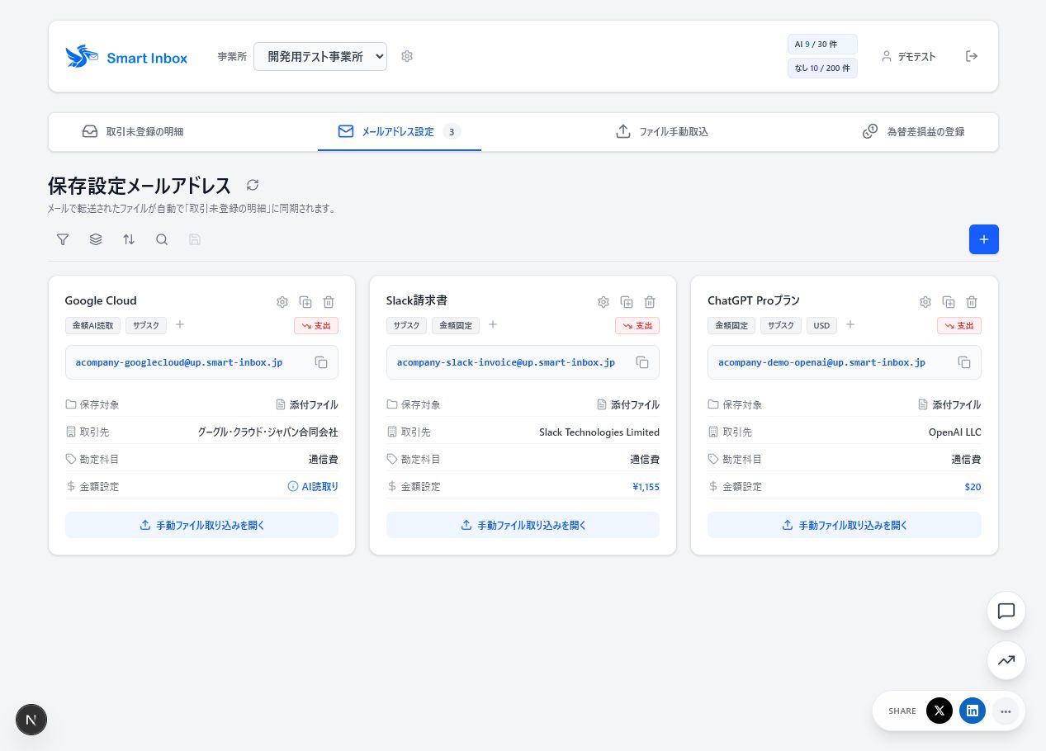Add a tag to Google Cloud card

pyautogui.click(x=180, y=324)
